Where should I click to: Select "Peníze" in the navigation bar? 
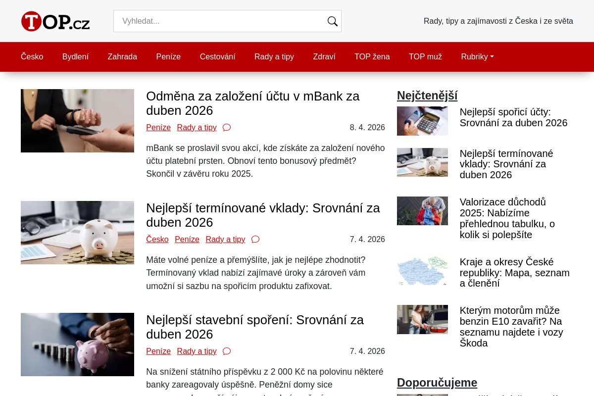[x=168, y=56]
